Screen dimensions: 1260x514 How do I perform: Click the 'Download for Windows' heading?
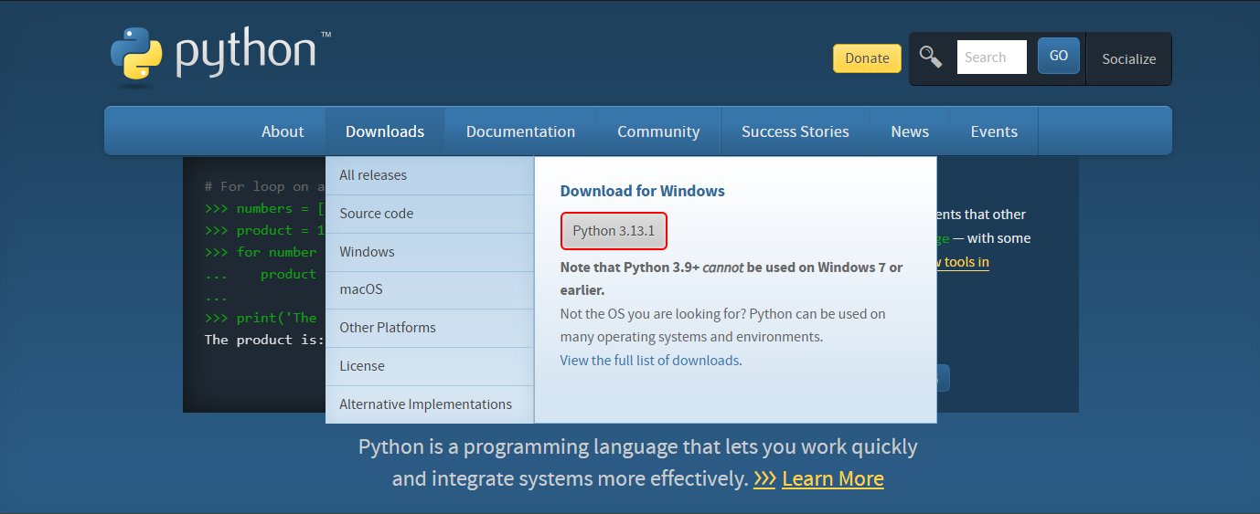[x=642, y=191]
